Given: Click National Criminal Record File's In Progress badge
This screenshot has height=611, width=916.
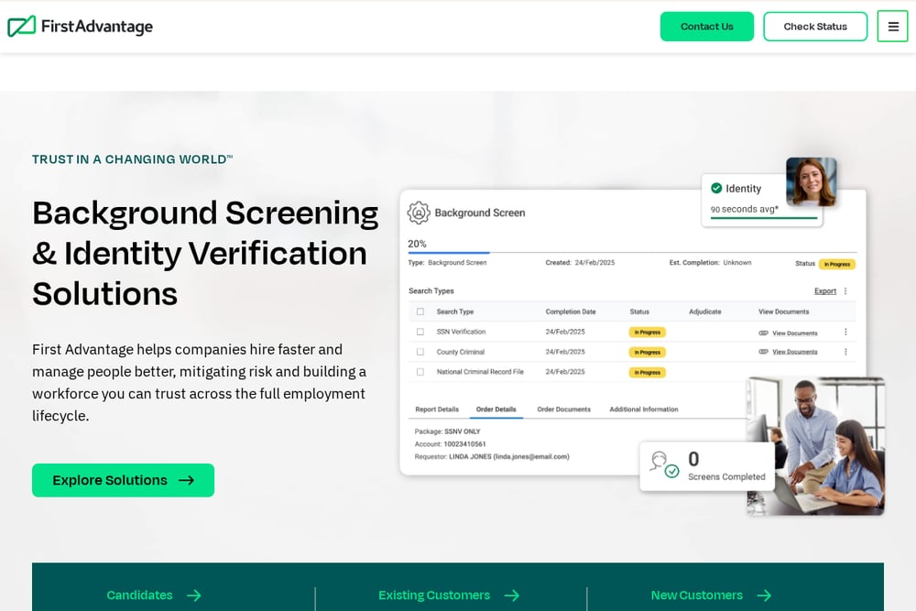Looking at the screenshot, I should (x=648, y=372).
